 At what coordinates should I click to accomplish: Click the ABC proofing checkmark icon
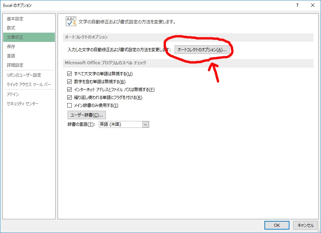[x=71, y=22]
